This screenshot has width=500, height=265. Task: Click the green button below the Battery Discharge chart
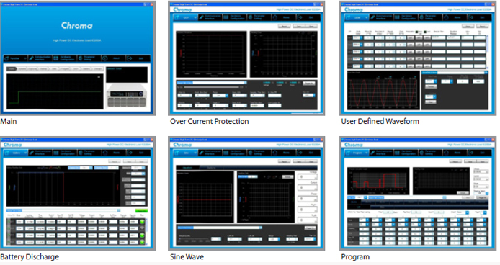[x=141, y=211]
